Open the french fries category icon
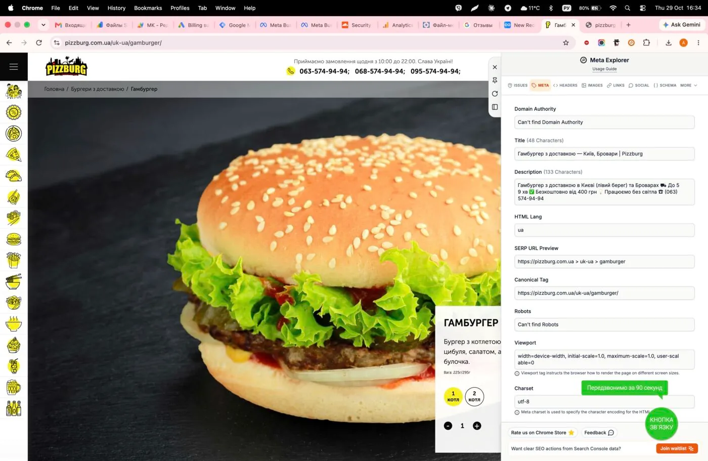 (x=14, y=260)
